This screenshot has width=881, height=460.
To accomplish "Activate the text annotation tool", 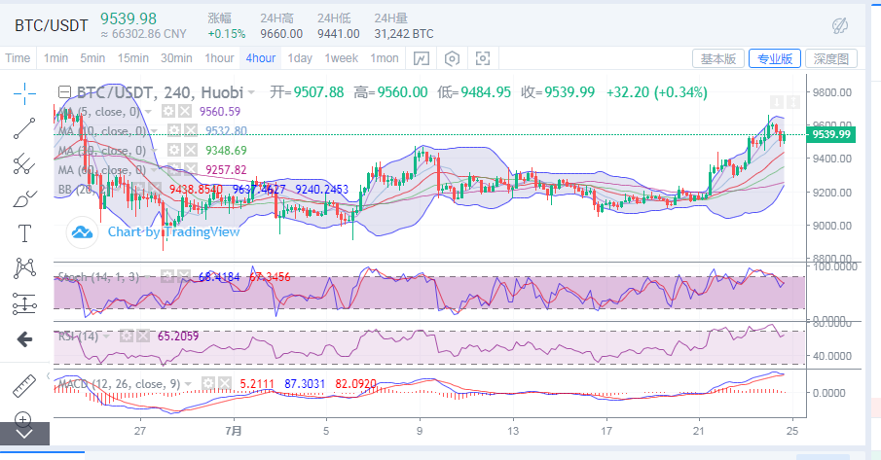I will (24, 233).
